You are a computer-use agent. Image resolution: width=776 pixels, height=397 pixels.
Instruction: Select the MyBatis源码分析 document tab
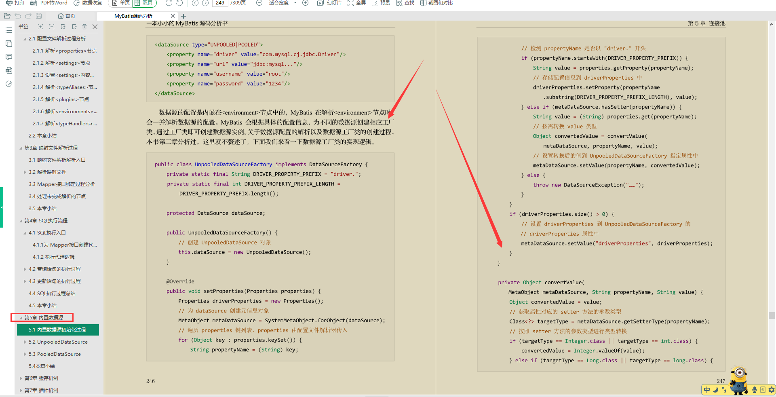(x=133, y=16)
